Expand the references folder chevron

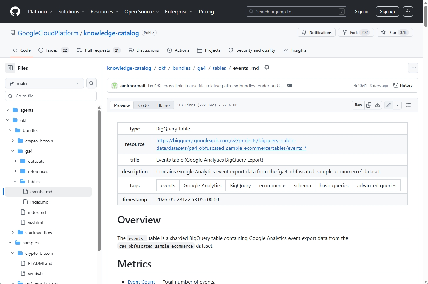point(15,171)
